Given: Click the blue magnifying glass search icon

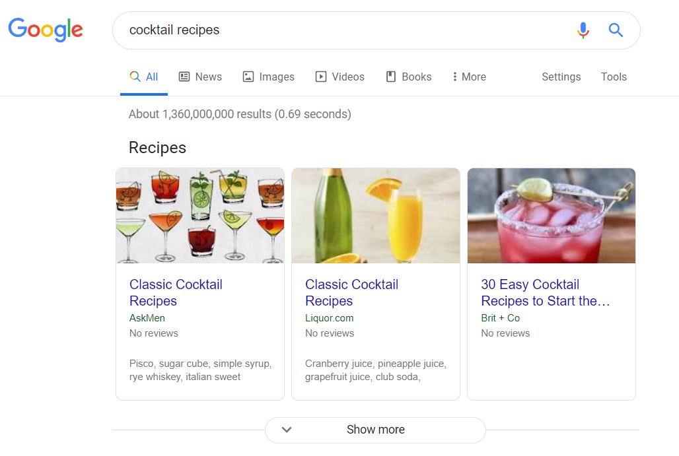Looking at the screenshot, I should pyautogui.click(x=616, y=30).
